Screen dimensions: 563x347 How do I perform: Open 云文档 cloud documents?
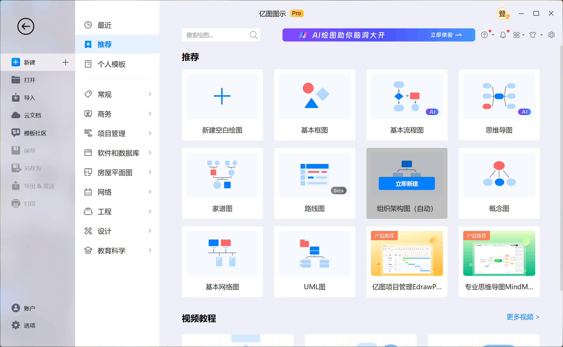(x=37, y=115)
